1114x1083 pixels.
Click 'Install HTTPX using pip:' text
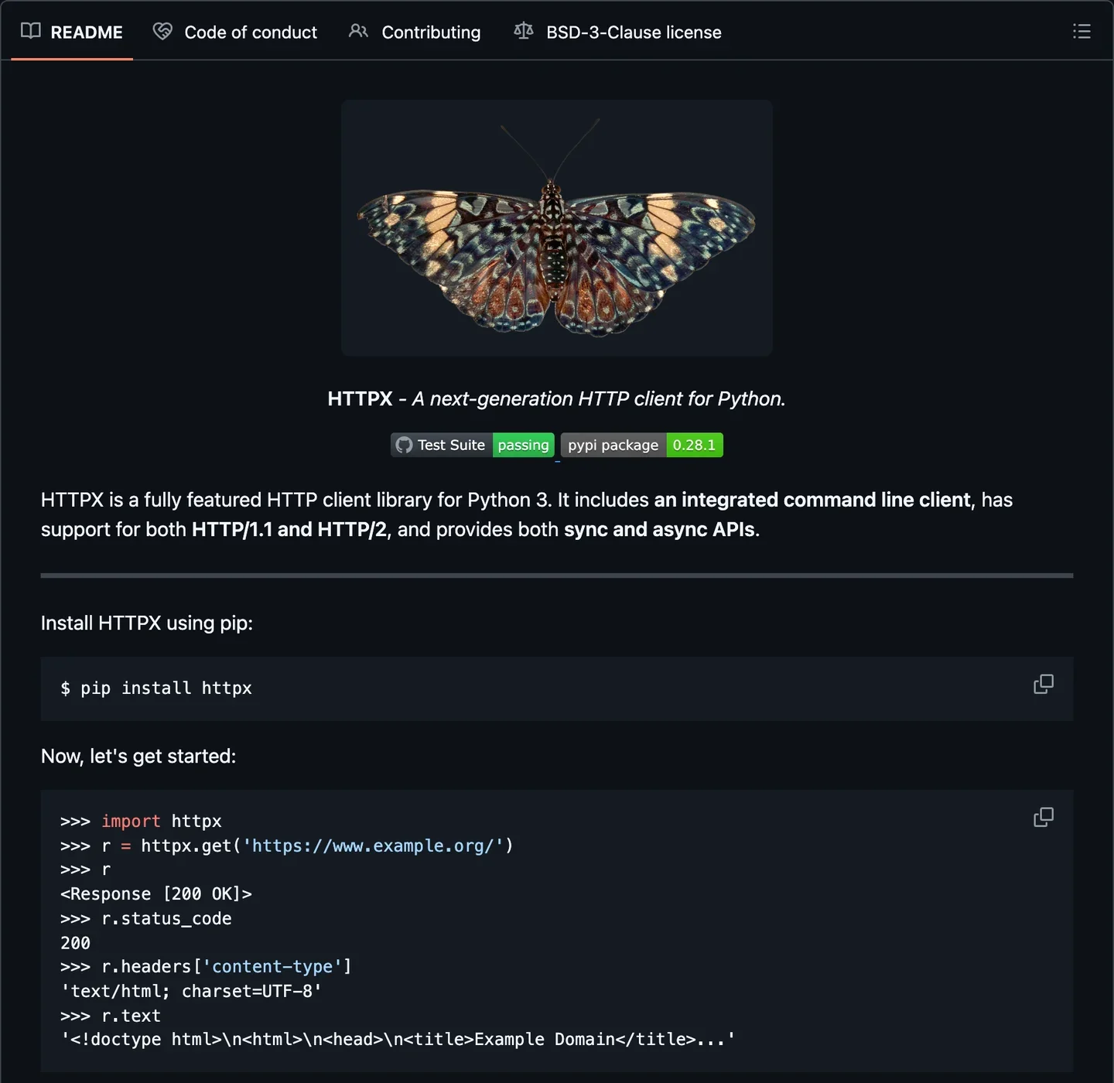[x=147, y=623]
